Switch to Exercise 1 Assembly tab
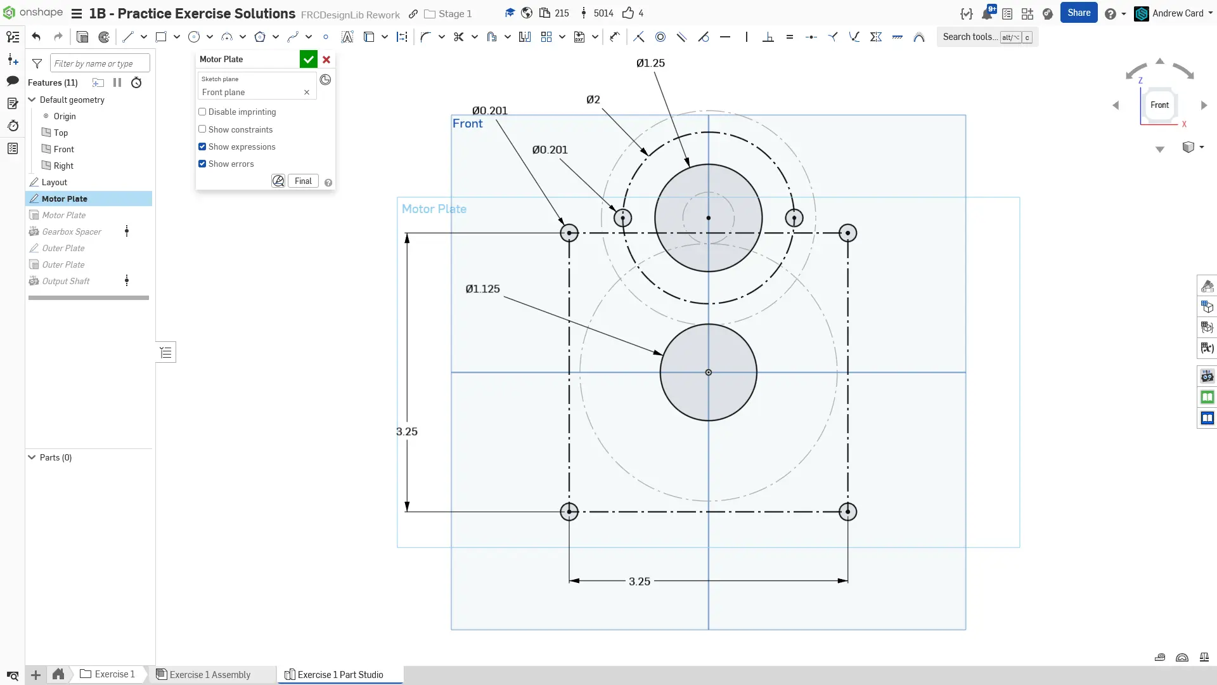Viewport: 1217px width, 685px height. click(x=209, y=674)
